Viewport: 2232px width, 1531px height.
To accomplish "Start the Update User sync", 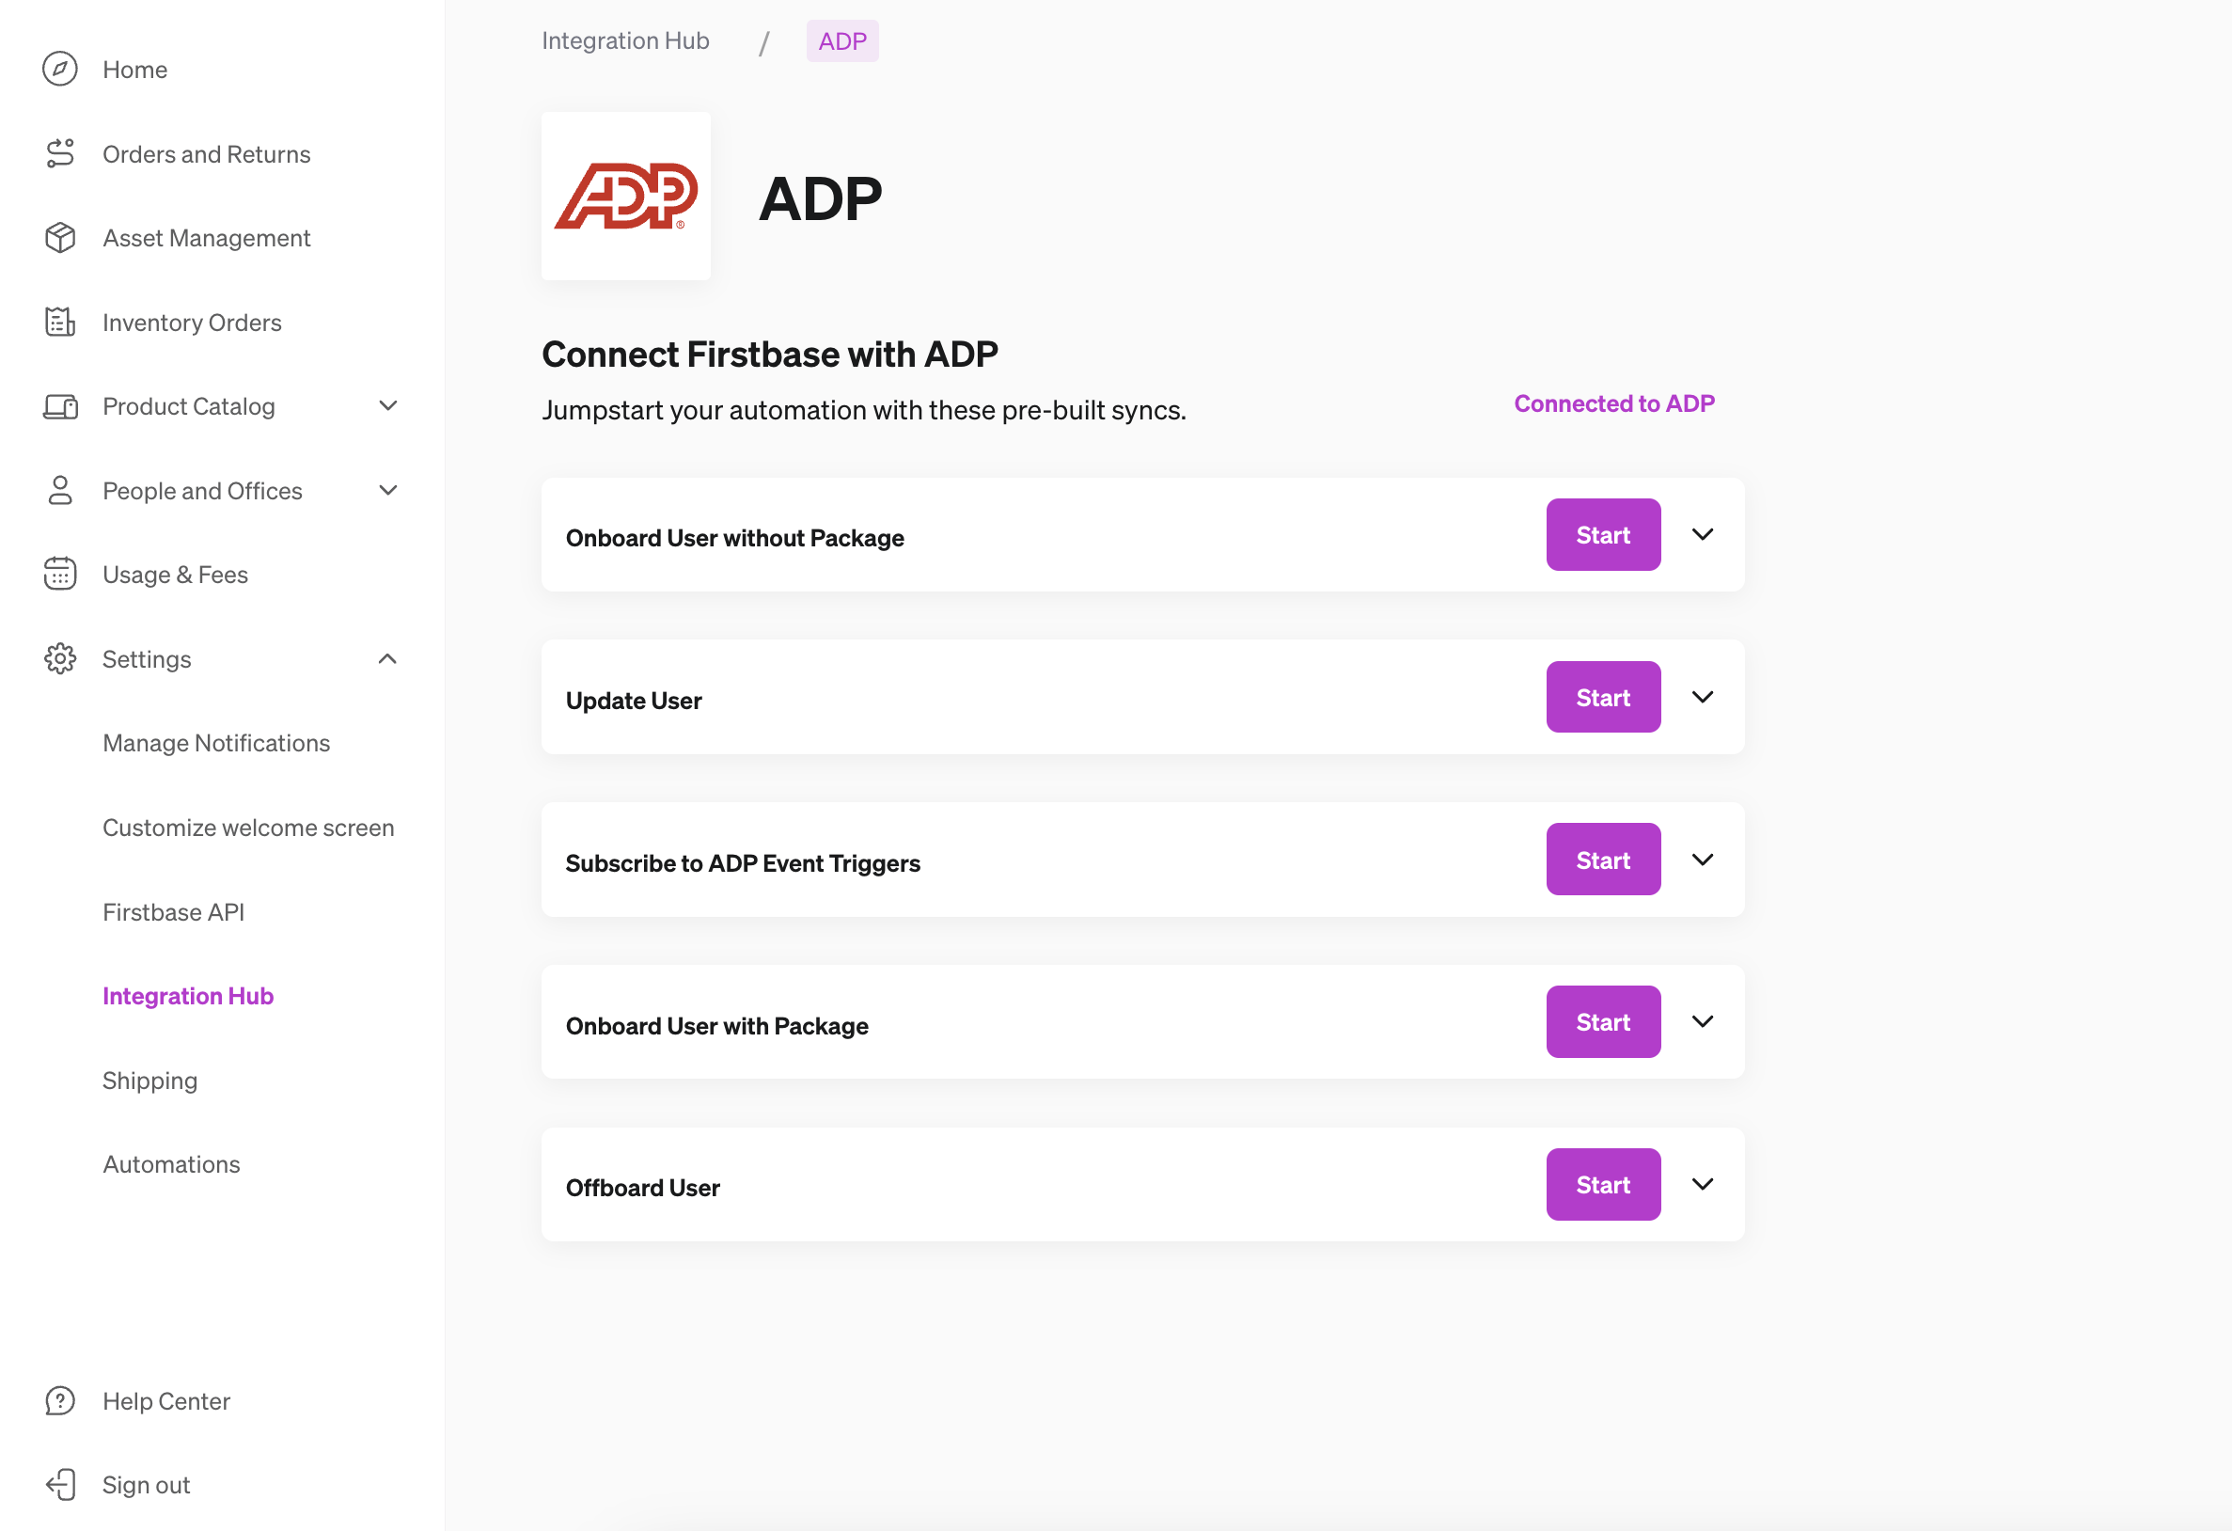I will (1602, 696).
